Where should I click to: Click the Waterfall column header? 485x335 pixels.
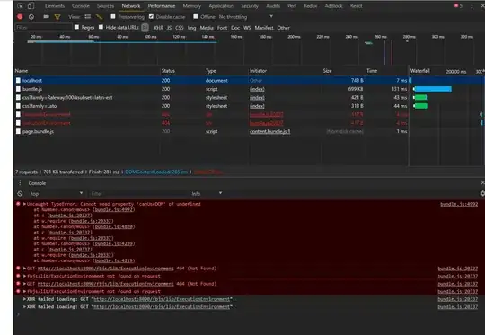(x=419, y=71)
